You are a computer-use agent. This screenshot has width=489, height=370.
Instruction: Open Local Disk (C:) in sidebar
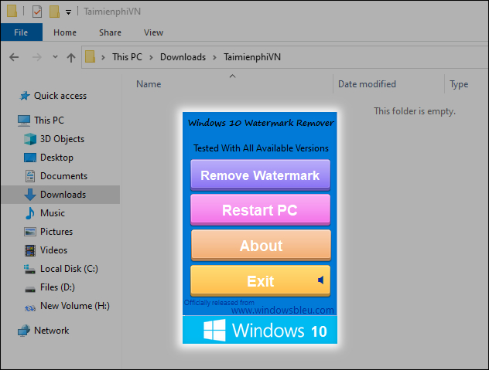[x=69, y=269]
